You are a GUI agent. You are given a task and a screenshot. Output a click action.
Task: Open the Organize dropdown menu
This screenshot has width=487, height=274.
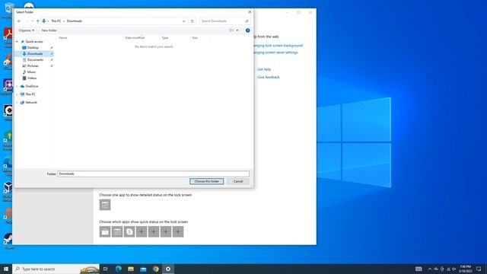pyautogui.click(x=27, y=30)
